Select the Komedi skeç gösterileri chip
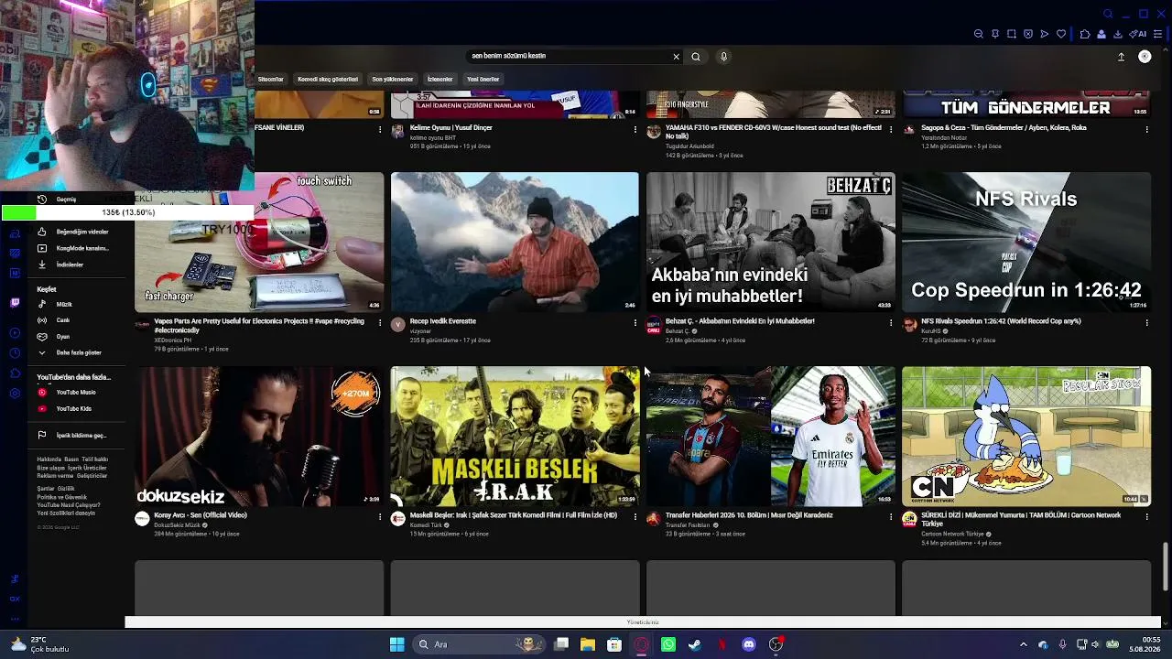1172x659 pixels. coord(328,80)
